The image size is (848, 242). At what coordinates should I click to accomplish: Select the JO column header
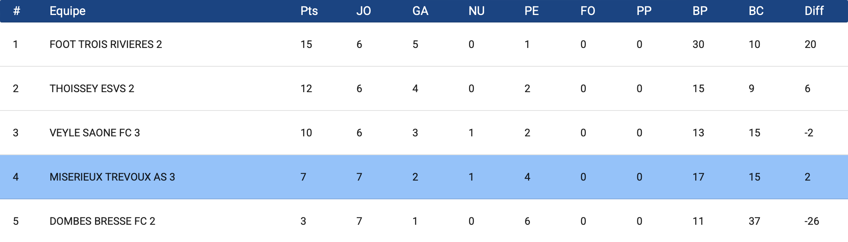pyautogui.click(x=364, y=11)
